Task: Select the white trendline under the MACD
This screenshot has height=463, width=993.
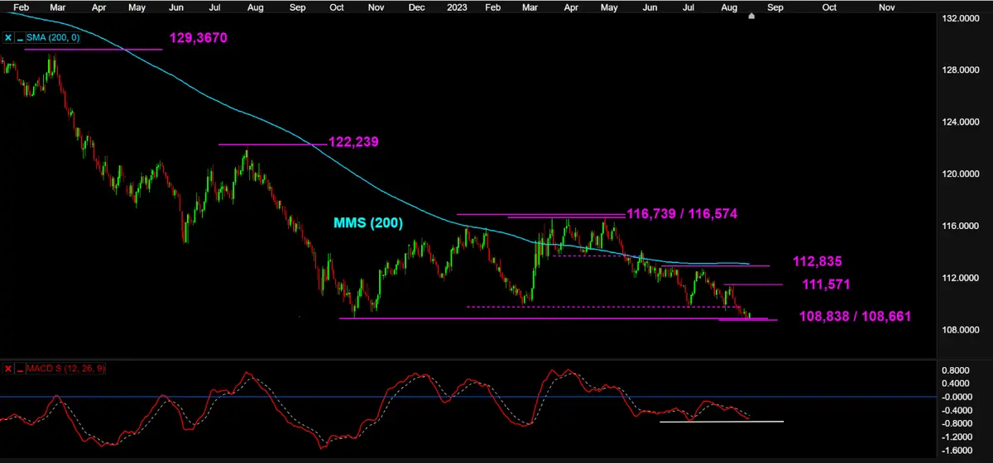Action: [x=720, y=422]
